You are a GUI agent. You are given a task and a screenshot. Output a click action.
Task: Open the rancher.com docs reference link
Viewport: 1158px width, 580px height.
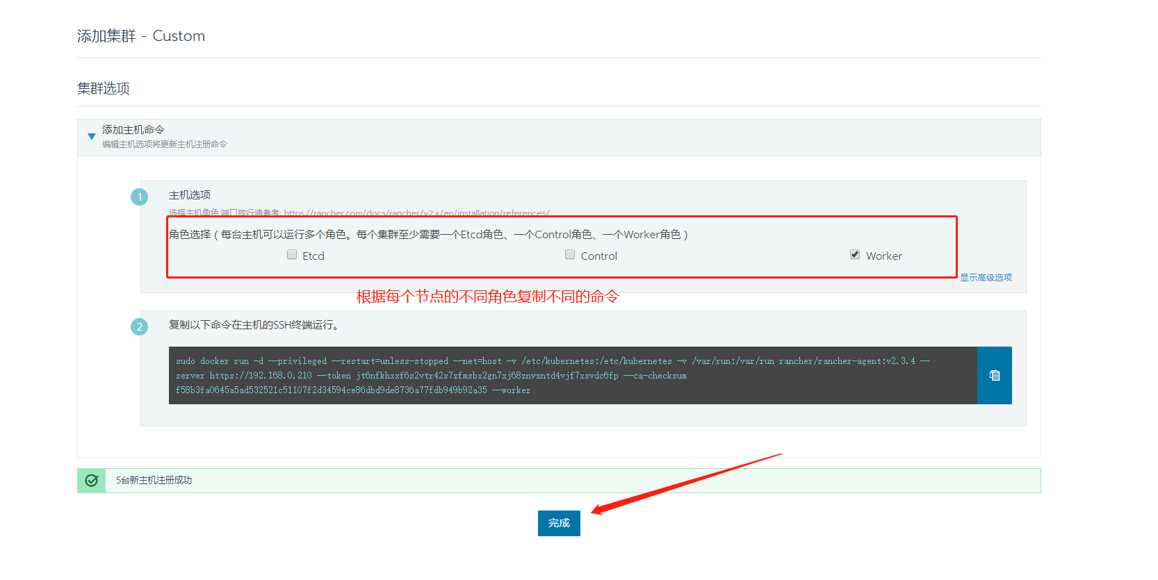tap(416, 213)
